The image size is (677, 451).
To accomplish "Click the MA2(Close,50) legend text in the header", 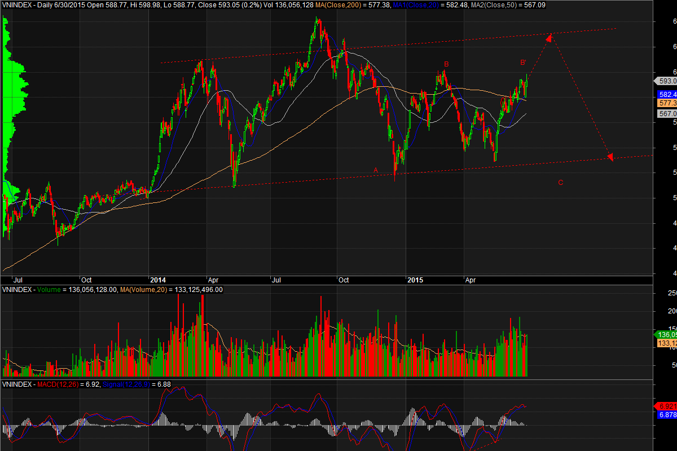I will (502, 5).
